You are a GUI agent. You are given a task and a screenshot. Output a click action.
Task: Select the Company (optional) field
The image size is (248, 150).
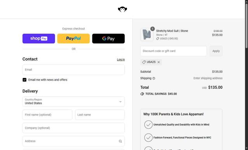73,128
